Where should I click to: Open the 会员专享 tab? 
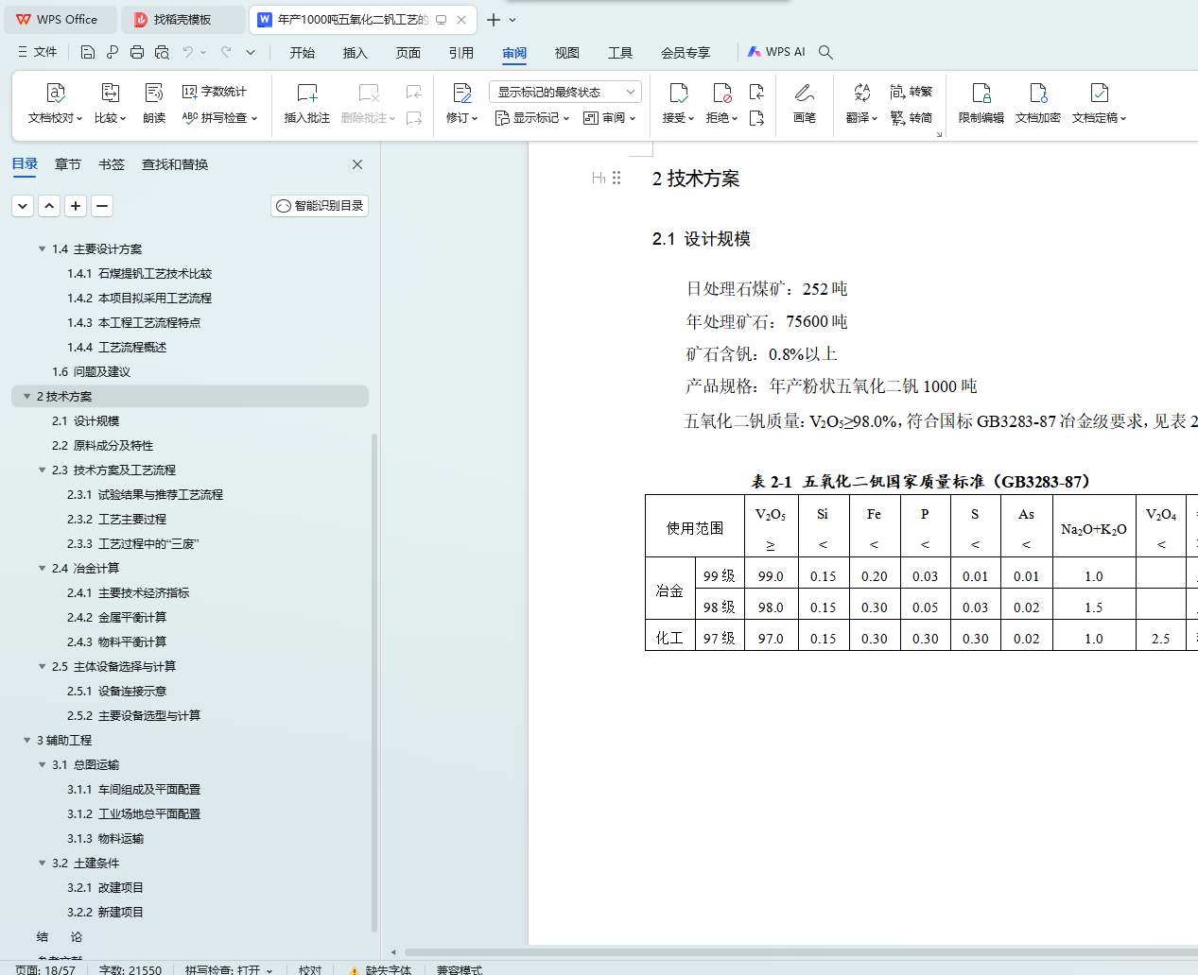click(686, 53)
